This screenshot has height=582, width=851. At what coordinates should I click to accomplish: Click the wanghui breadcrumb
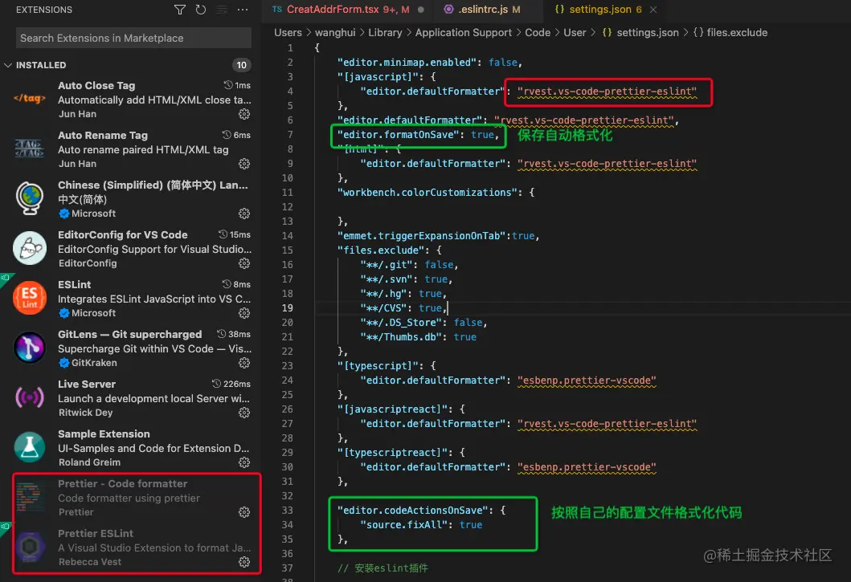[x=335, y=33]
